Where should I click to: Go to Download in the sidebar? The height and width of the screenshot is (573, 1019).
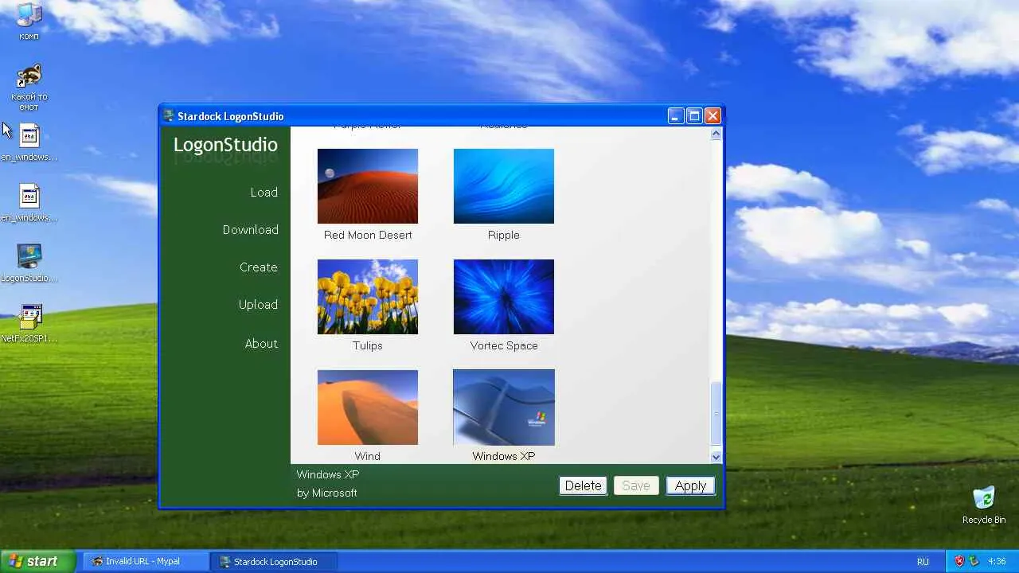(x=251, y=230)
